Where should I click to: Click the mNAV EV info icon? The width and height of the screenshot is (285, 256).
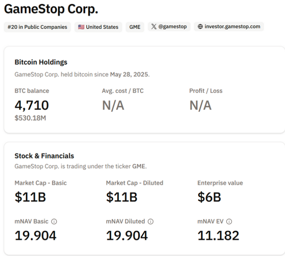(229, 221)
